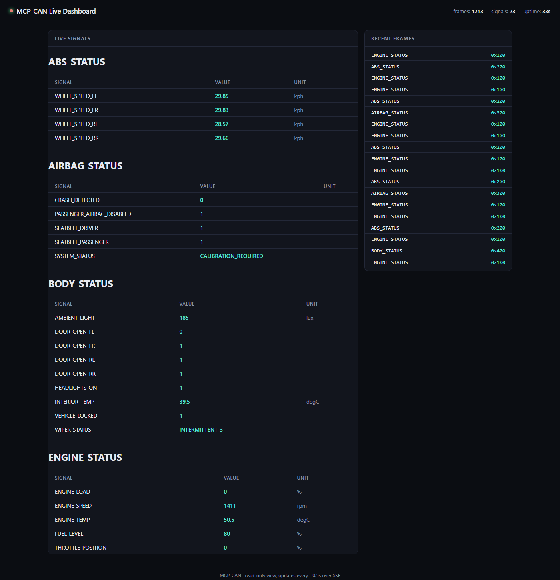
Task: Click the SEATBELT_PASSENGER signal name
Action: coord(82,242)
